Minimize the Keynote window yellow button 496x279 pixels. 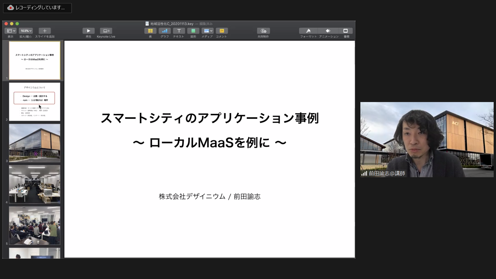point(12,24)
